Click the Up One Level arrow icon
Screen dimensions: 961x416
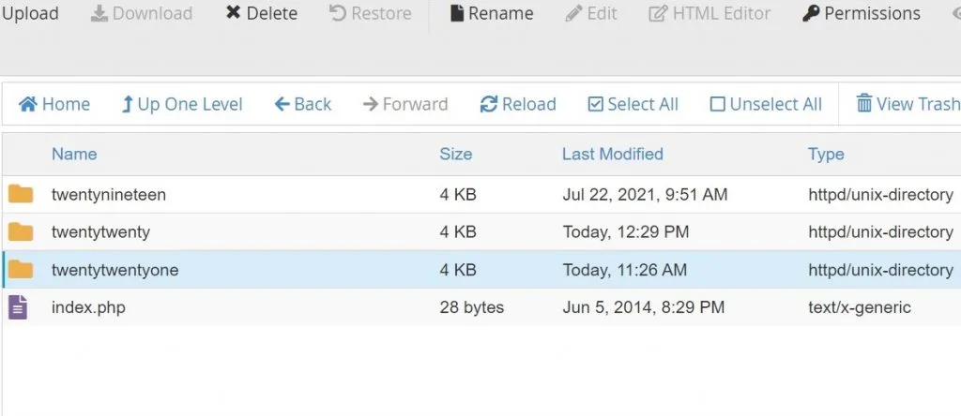[127, 104]
